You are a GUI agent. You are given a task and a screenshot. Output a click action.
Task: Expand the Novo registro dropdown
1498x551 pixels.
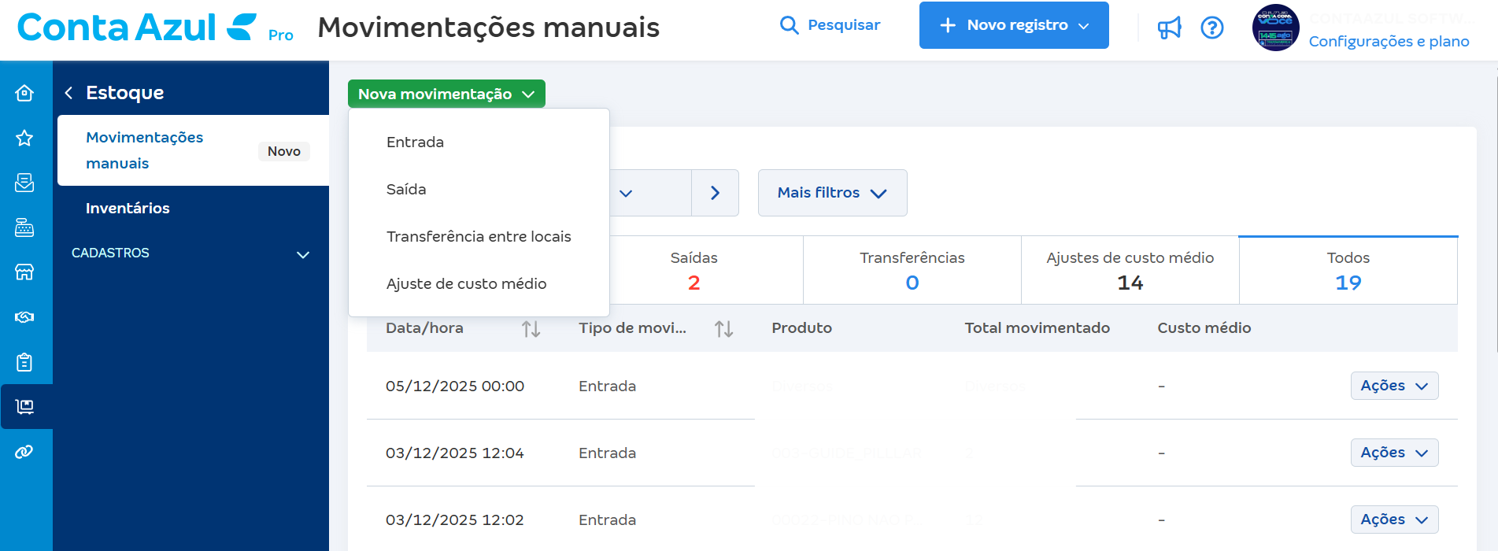coord(1014,25)
